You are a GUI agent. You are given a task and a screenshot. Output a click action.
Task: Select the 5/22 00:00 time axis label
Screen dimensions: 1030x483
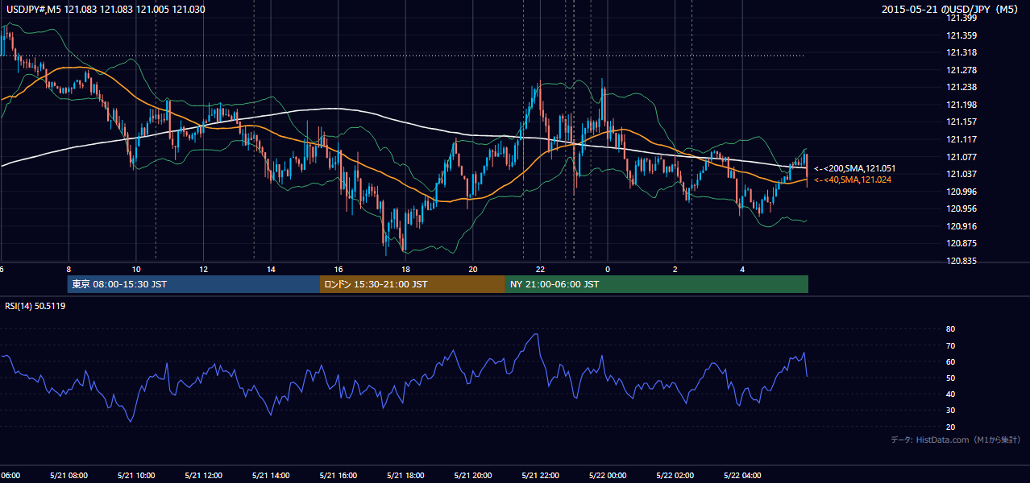pyautogui.click(x=607, y=476)
